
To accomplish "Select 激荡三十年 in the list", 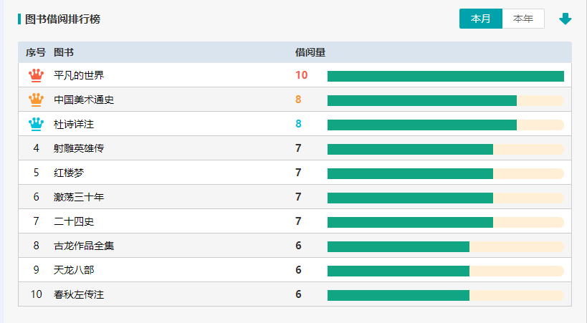I will (x=79, y=197).
